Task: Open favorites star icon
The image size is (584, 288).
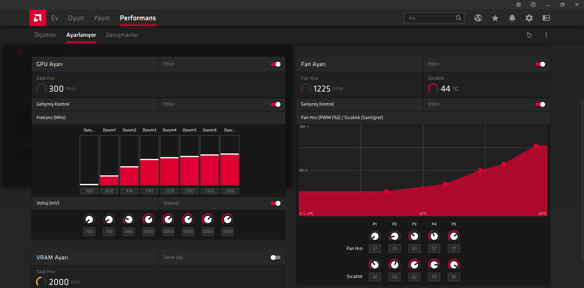Action: [495, 18]
